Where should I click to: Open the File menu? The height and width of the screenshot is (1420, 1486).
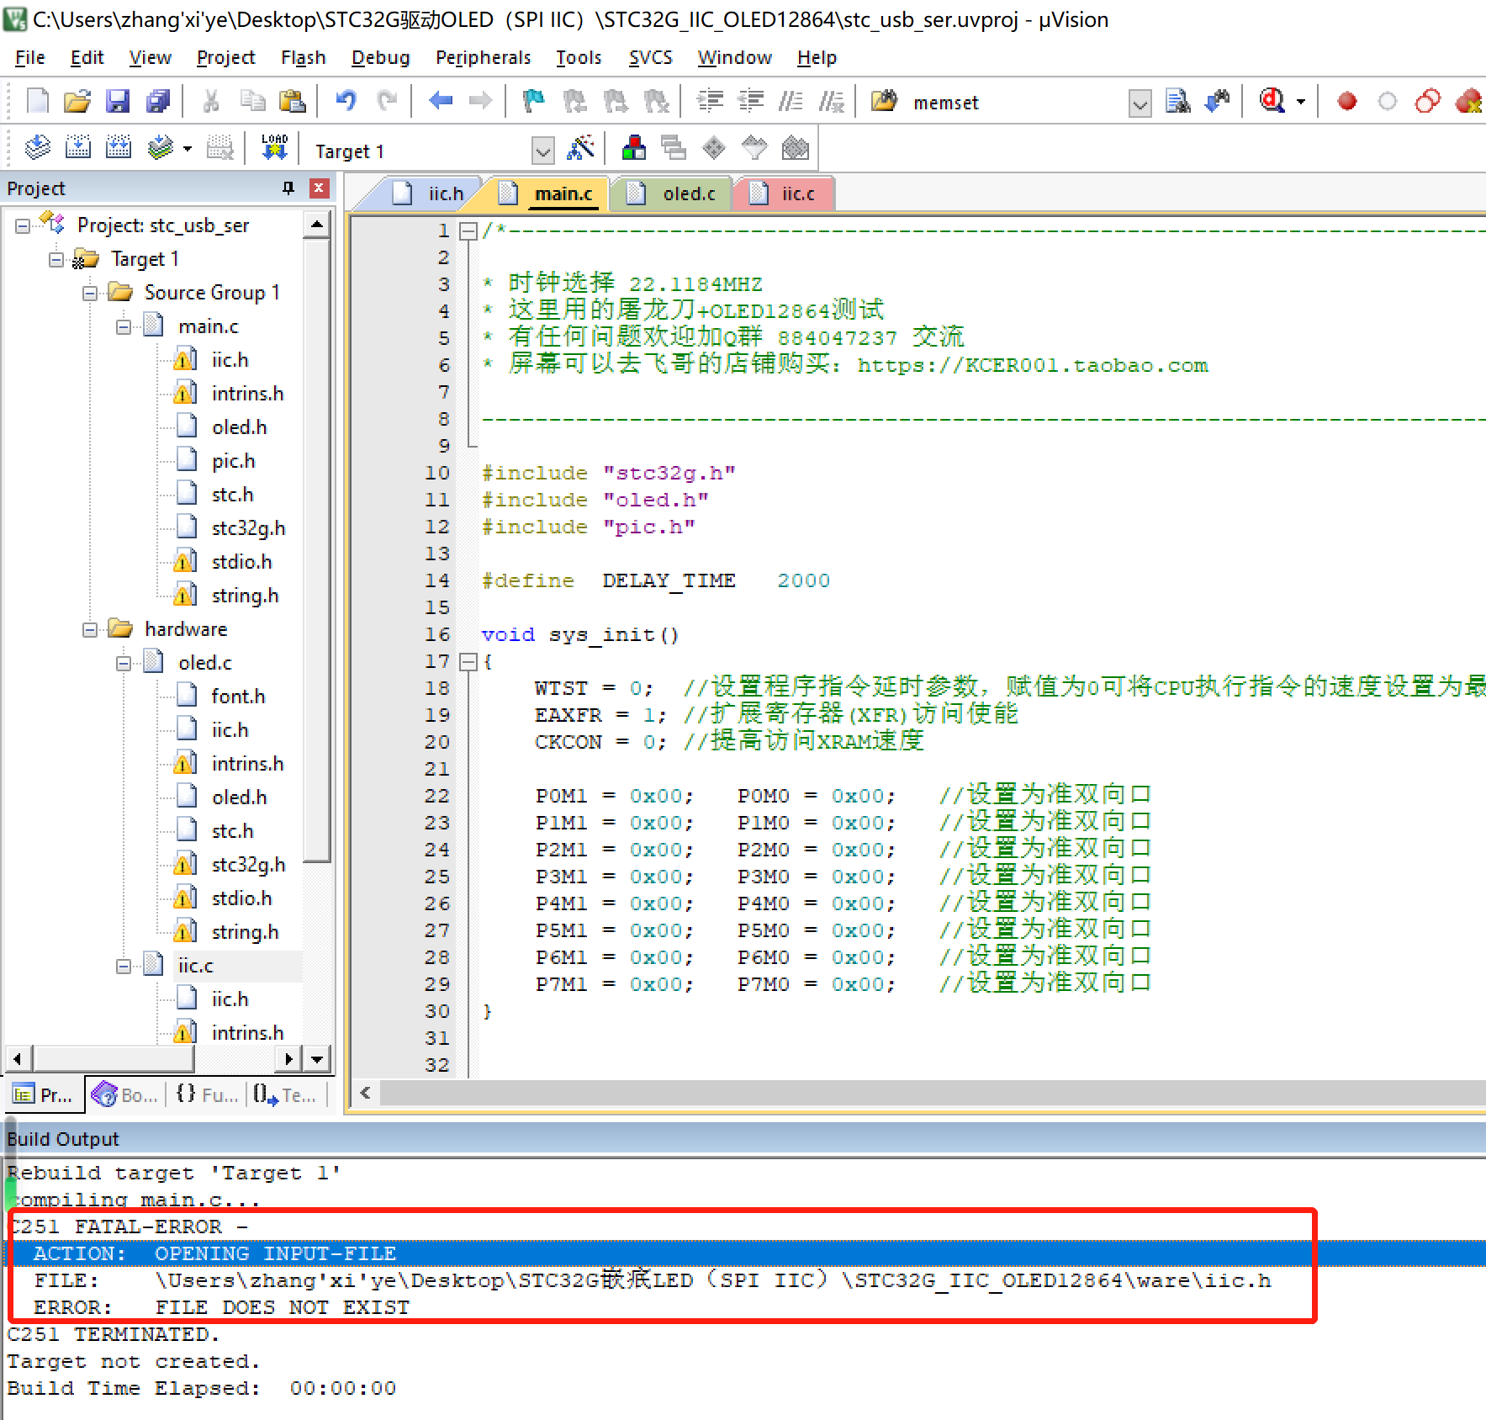(x=30, y=57)
